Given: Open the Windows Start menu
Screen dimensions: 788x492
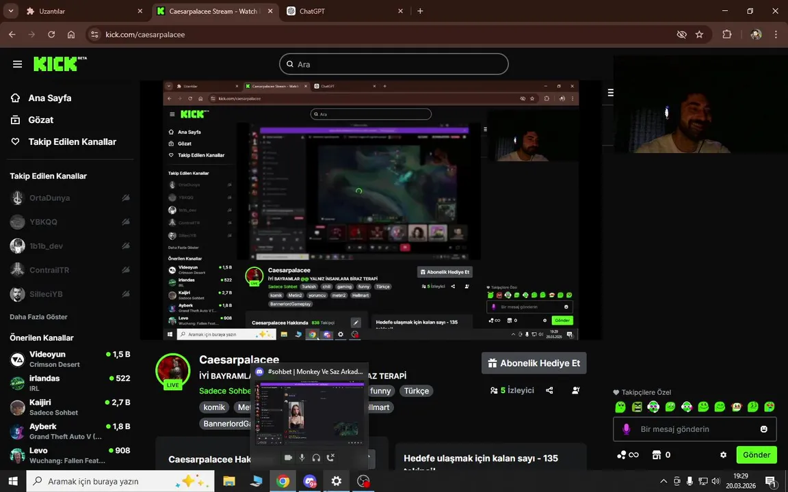Looking at the screenshot, I should 13,482.
